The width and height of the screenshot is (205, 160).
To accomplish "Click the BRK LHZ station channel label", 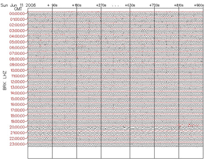I will point(5,81).
